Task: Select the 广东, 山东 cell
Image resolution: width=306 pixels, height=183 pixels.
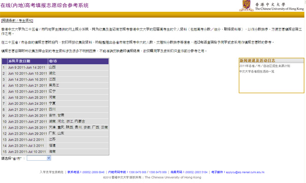Action: 78,134
